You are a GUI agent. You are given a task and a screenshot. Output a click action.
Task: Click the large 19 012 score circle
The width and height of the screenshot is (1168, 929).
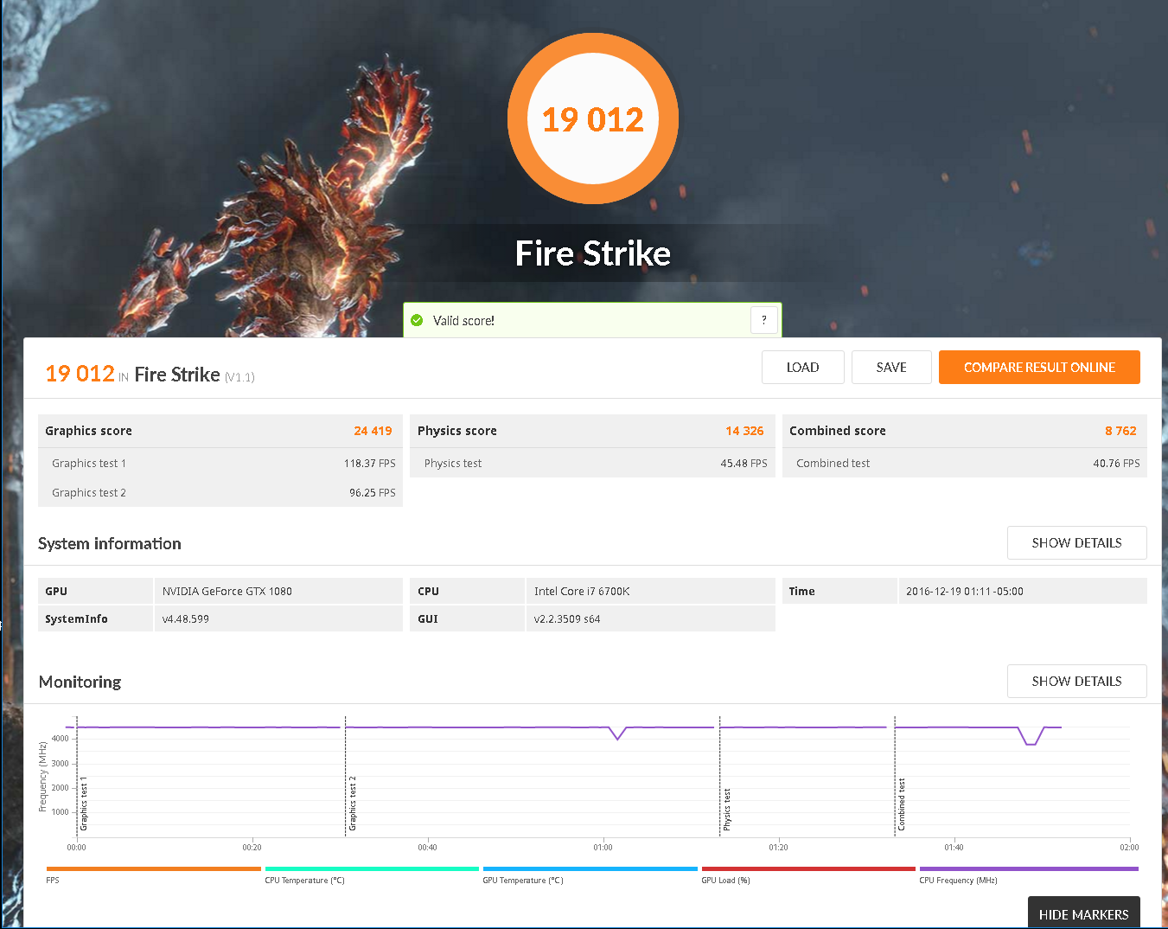pyautogui.click(x=593, y=119)
